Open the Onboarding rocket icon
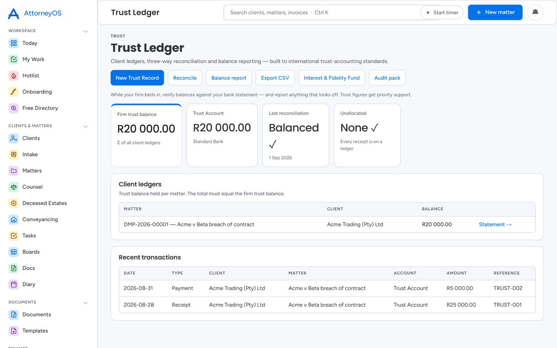Viewport: 557px width, 348px height. pos(13,92)
